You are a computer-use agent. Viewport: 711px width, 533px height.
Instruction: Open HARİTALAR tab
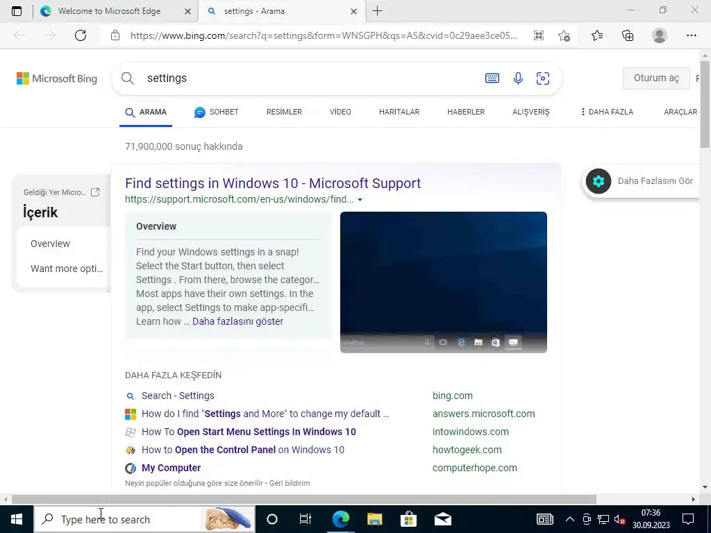399,112
